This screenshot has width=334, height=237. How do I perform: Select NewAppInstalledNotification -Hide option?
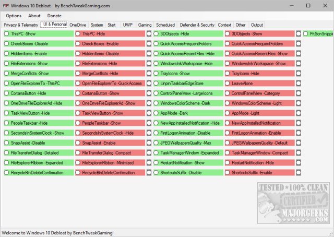[188, 123]
